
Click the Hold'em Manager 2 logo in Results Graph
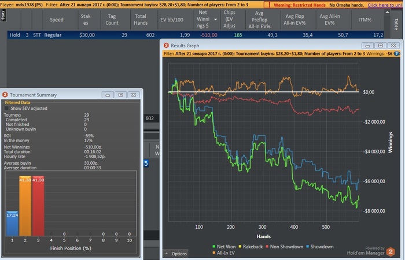tap(391, 251)
